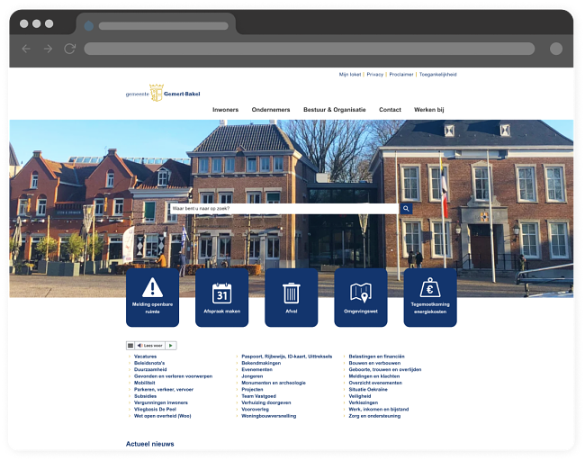Open Situatie Oekraïne link
The width and height of the screenshot is (585, 461).
pyautogui.click(x=368, y=389)
